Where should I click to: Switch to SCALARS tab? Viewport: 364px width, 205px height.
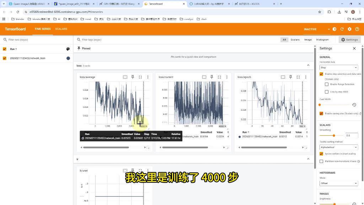61,29
